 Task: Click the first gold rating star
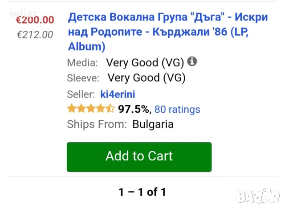[x=71, y=109]
